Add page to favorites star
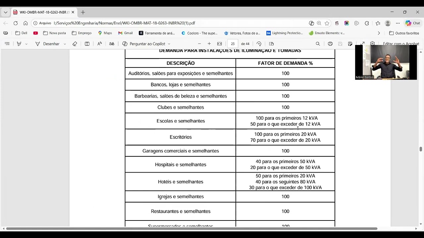Viewport: 424px width, 238px height. point(327,23)
